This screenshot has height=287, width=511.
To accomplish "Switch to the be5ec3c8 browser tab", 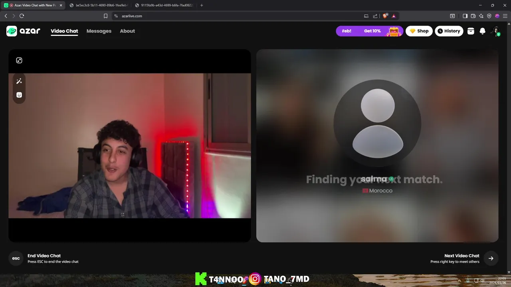I will tap(99, 5).
